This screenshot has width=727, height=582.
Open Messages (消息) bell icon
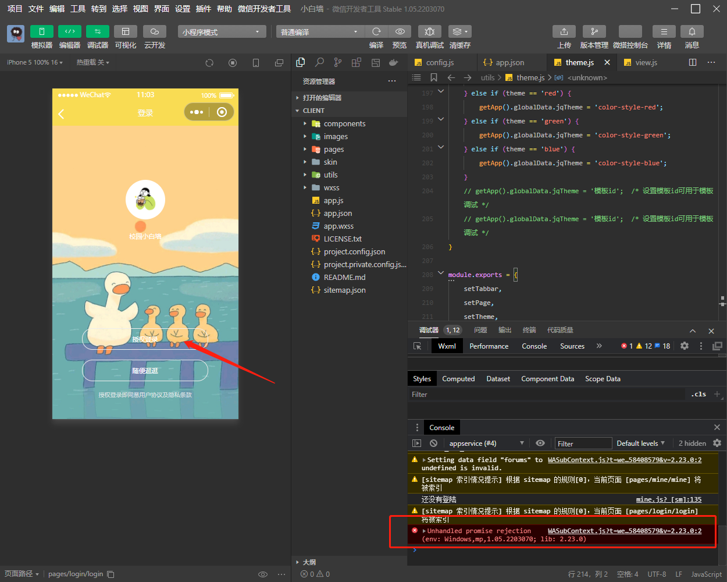[x=692, y=31]
